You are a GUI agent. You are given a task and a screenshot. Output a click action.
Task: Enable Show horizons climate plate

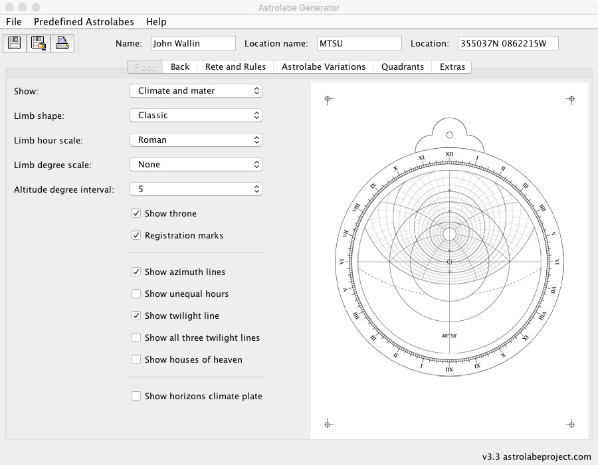[x=136, y=396]
